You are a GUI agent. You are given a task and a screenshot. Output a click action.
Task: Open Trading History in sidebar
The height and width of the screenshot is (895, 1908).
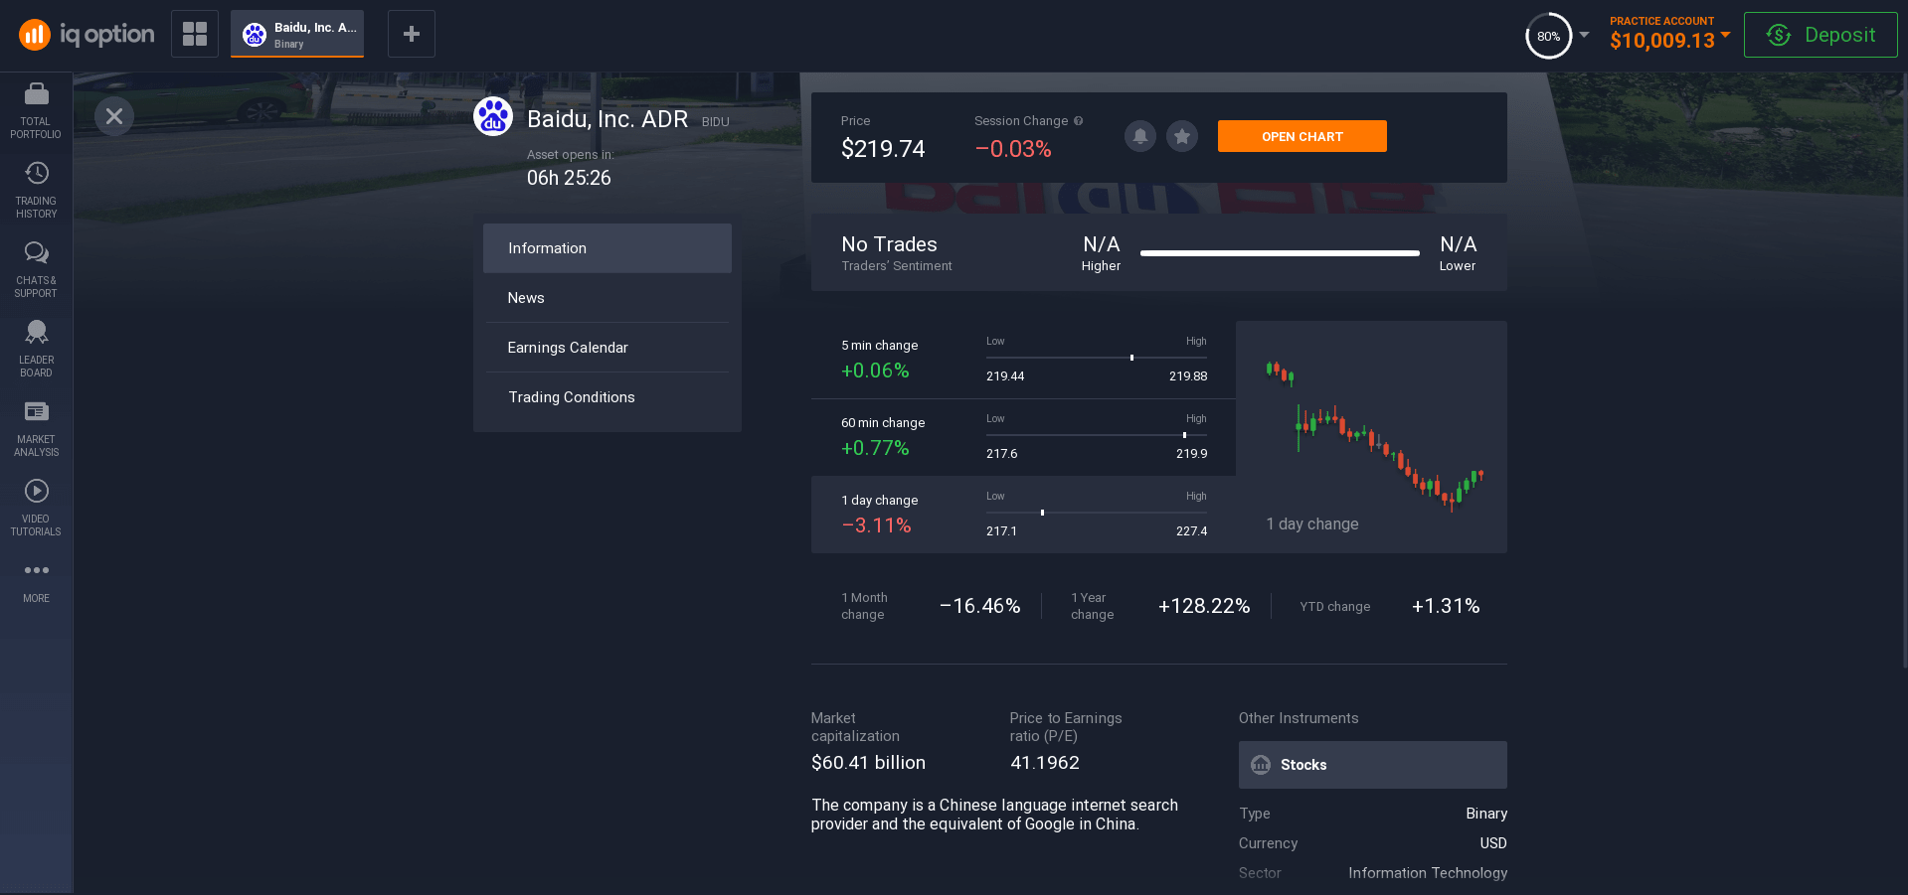point(36,190)
